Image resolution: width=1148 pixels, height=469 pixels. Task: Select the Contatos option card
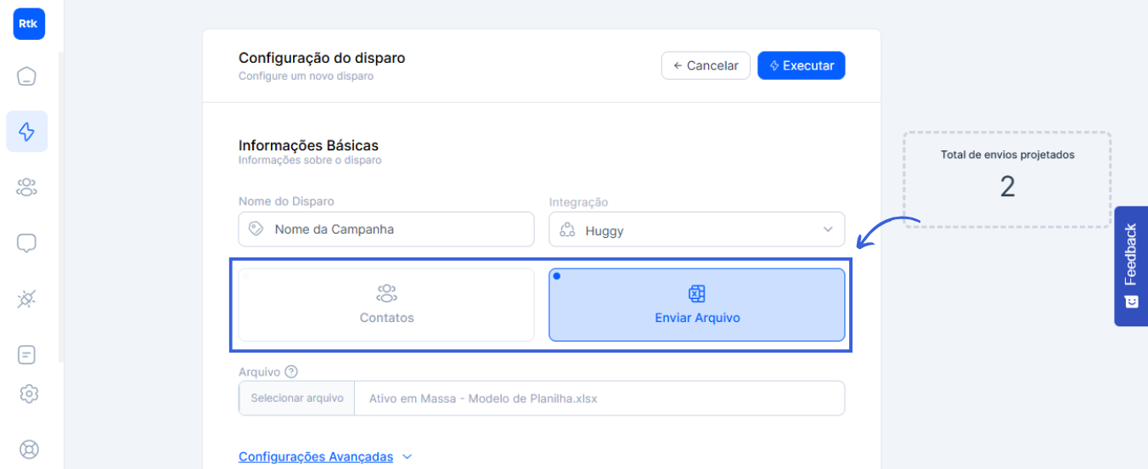[x=386, y=305]
